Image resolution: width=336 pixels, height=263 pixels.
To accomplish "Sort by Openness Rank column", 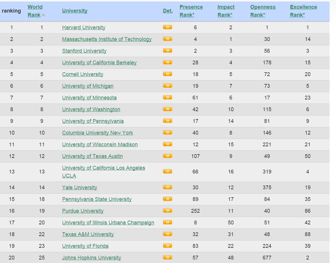I will (x=263, y=11).
